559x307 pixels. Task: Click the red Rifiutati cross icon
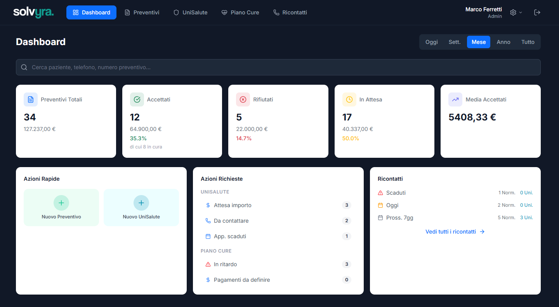point(243,99)
